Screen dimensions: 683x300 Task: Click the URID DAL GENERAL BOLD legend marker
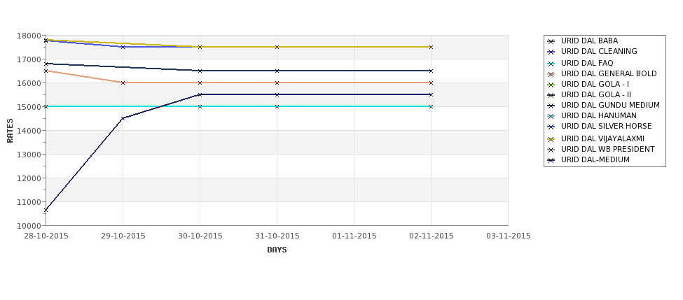click(551, 74)
